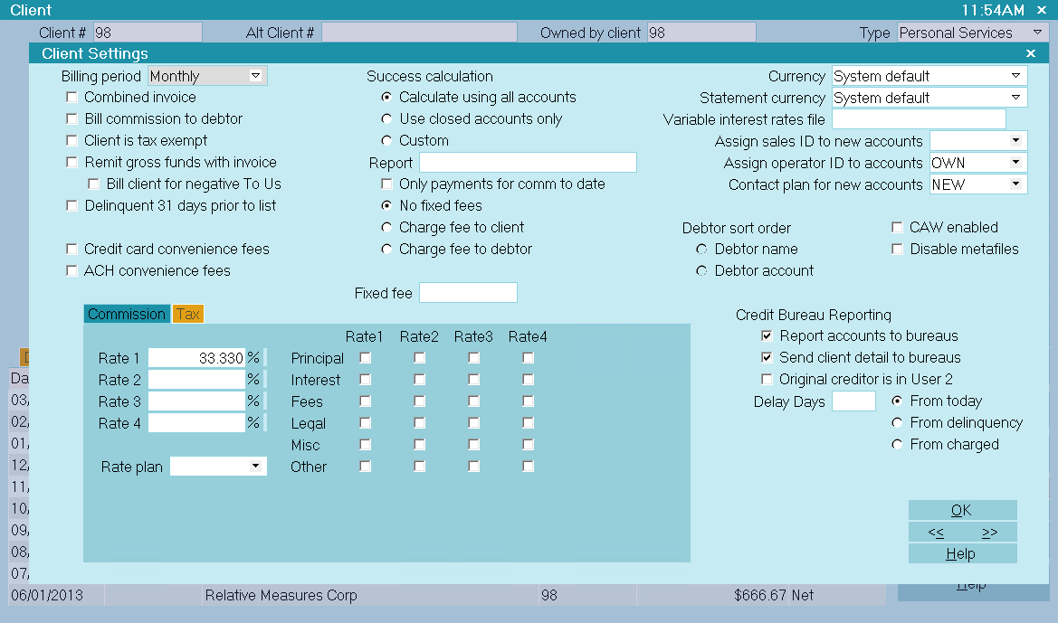Open the Type dropdown in Client window
The image size is (1058, 623).
[1038, 33]
